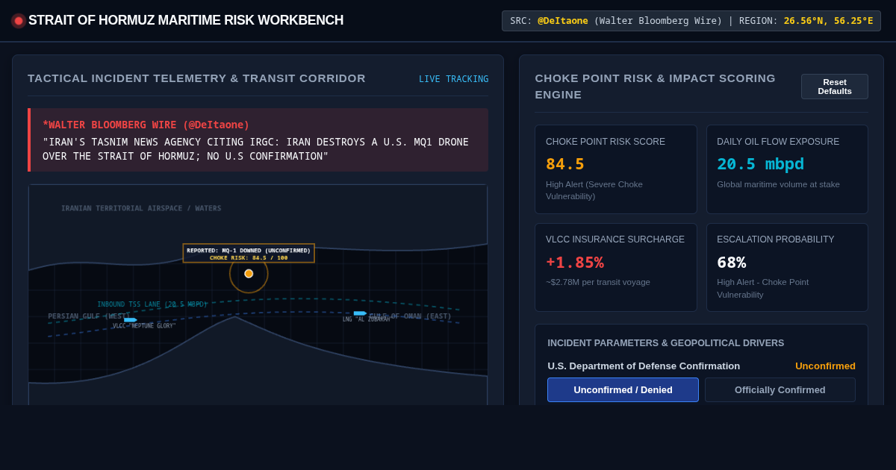Click the Choke Point Risk Score 84.5 value
The width and height of the screenshot is (896, 470).
point(565,164)
